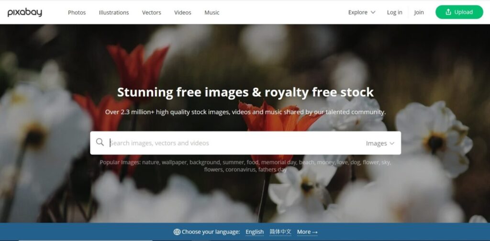Screen dimensions: 490x241
Task: Show more languages via More arrow
Action: [x=307, y=232]
